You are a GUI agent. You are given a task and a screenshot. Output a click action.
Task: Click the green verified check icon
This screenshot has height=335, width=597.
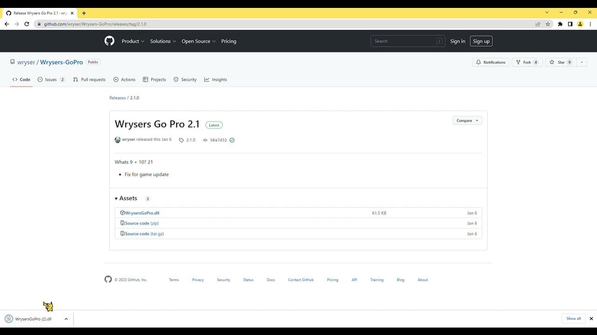[x=232, y=140]
